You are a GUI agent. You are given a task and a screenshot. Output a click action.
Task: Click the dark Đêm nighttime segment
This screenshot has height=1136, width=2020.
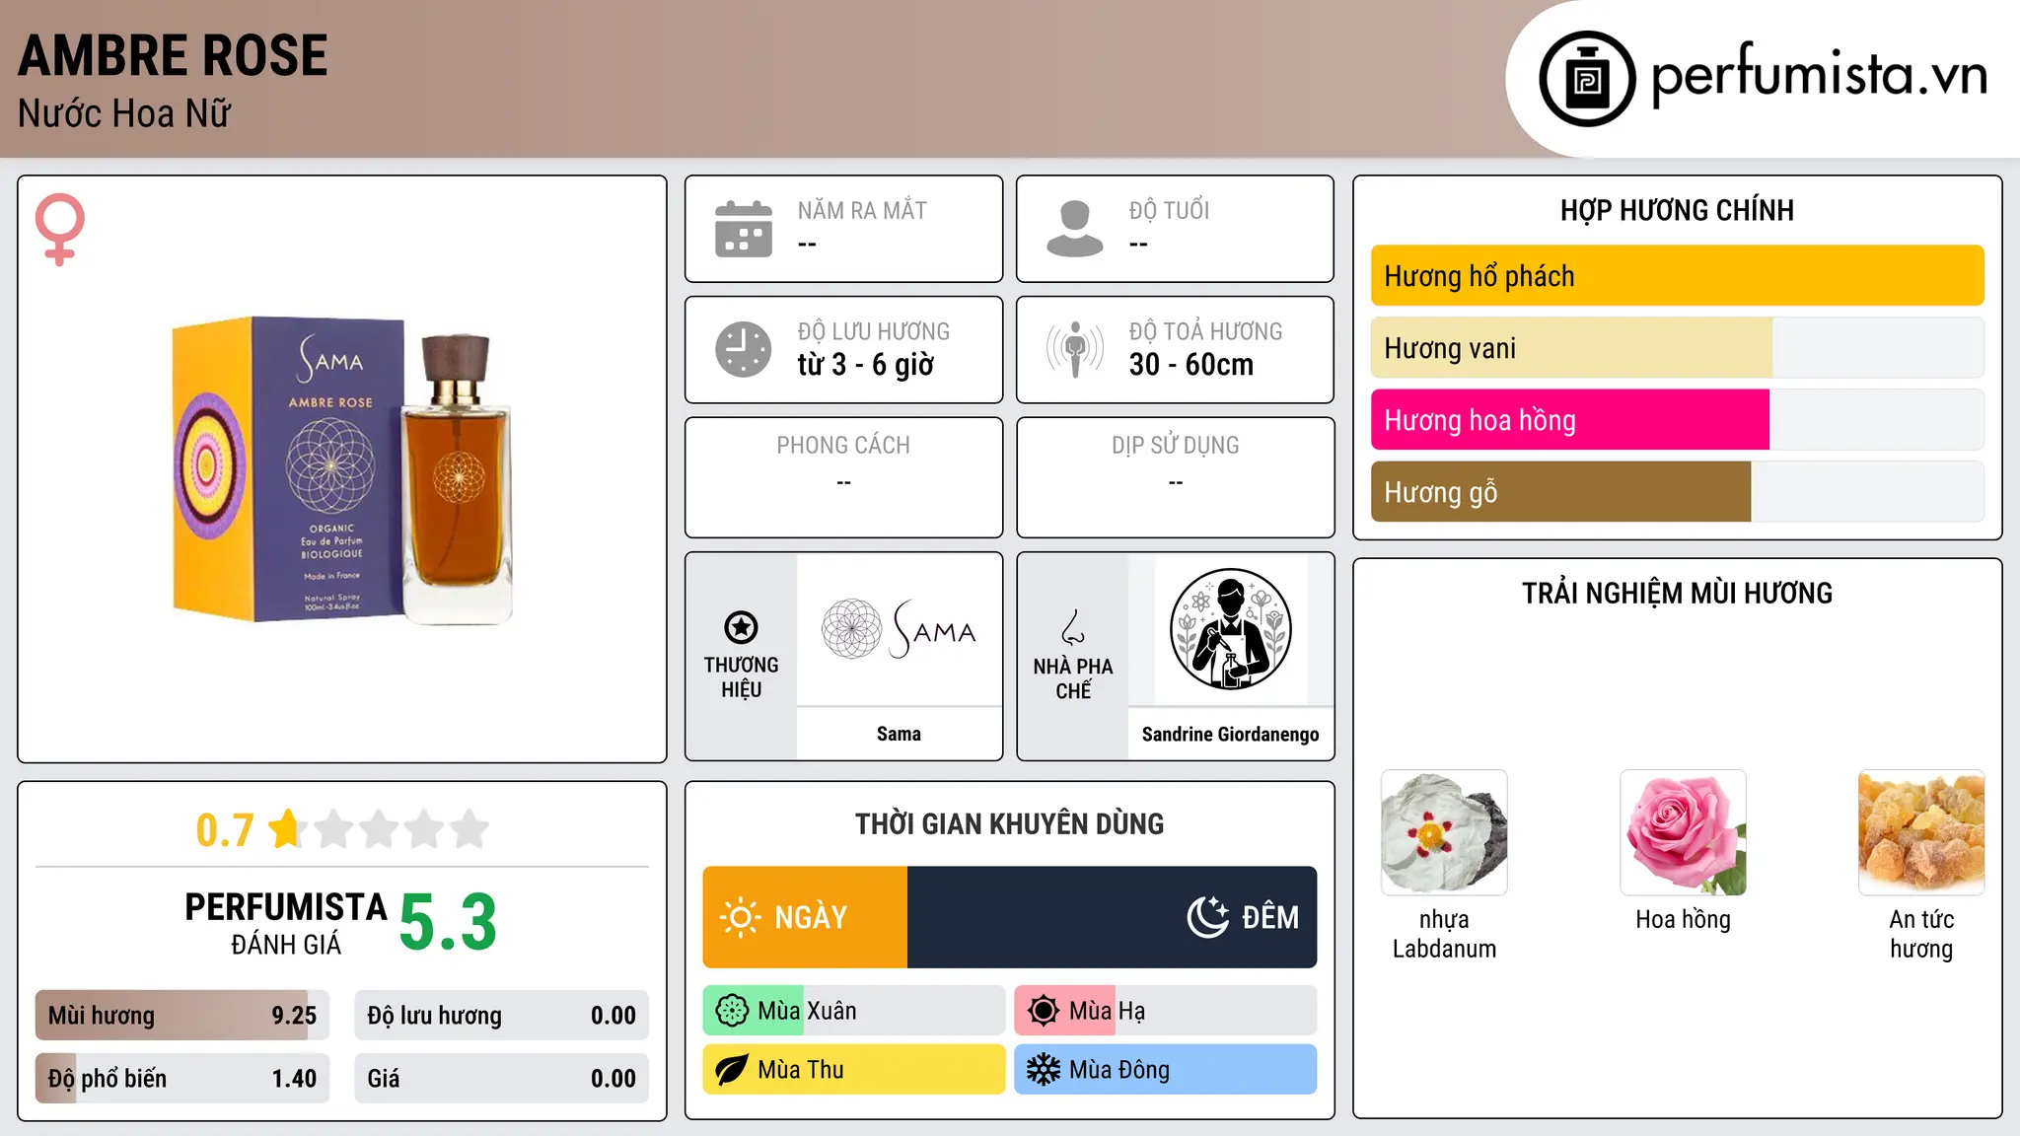click(x=1113, y=917)
